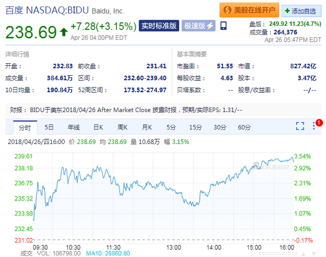Screen dimensions: 326x257
Task: Click 52-week range 173.52-274.97
Action: [145, 90]
